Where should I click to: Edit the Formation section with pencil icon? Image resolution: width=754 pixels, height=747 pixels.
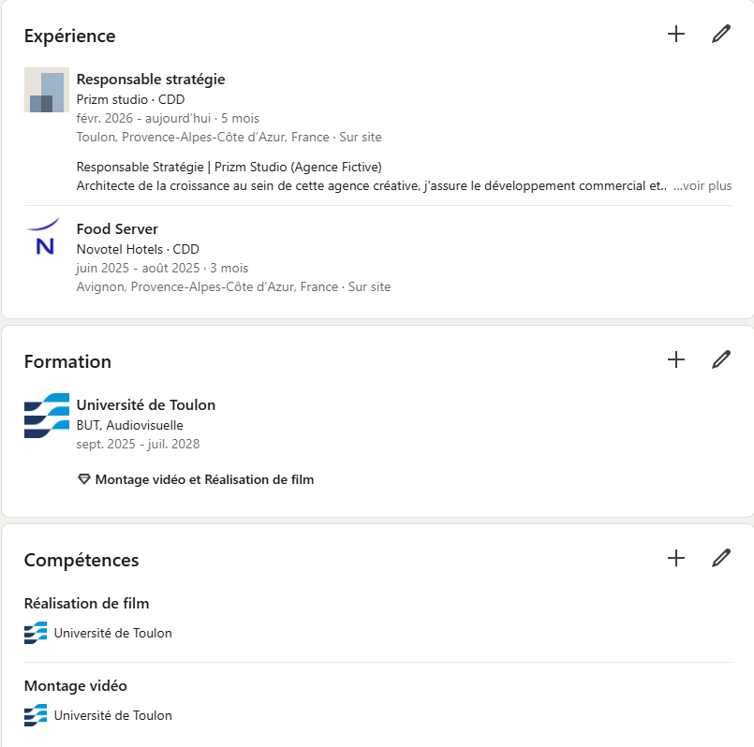[x=721, y=359]
